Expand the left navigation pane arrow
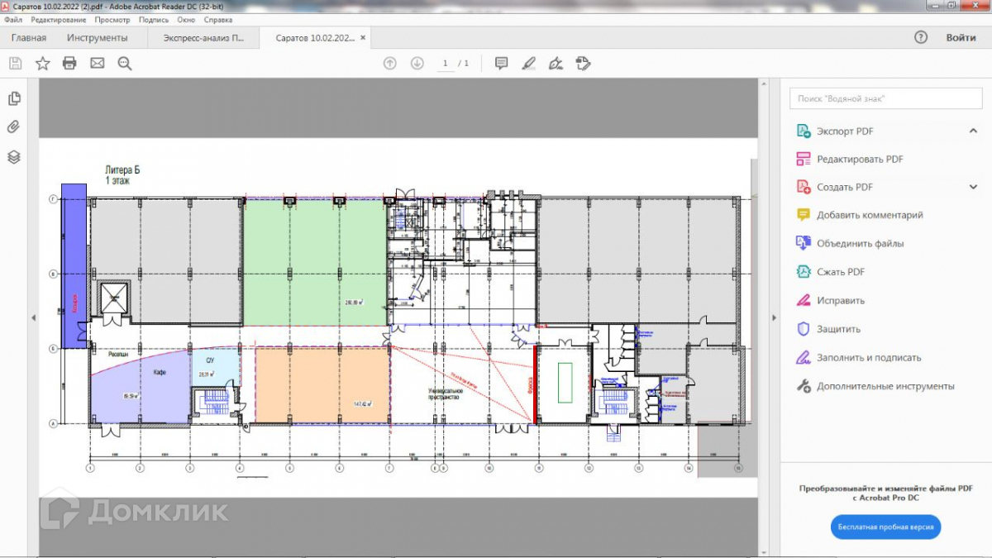The height and width of the screenshot is (558, 992). [33, 318]
